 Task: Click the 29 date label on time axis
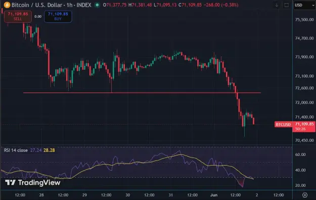(x=84, y=195)
